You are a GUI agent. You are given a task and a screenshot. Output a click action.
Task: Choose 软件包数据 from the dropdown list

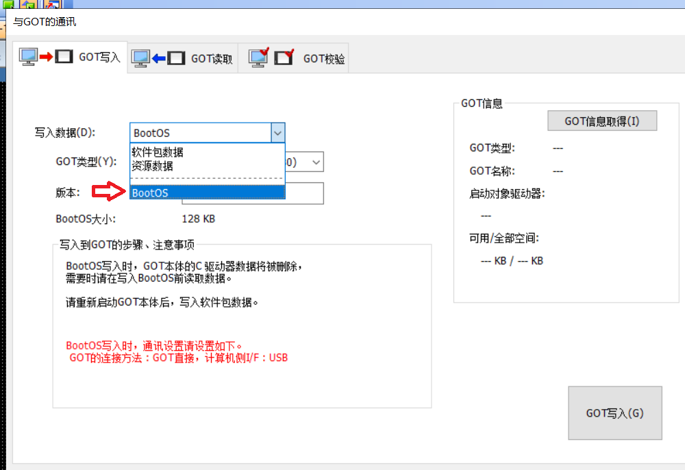click(x=158, y=152)
